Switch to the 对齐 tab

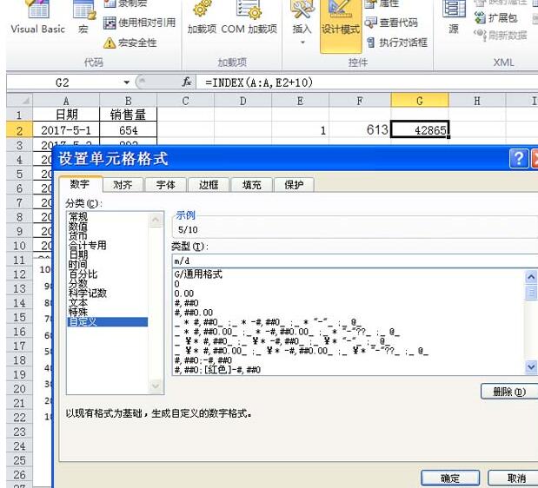pyautogui.click(x=123, y=185)
